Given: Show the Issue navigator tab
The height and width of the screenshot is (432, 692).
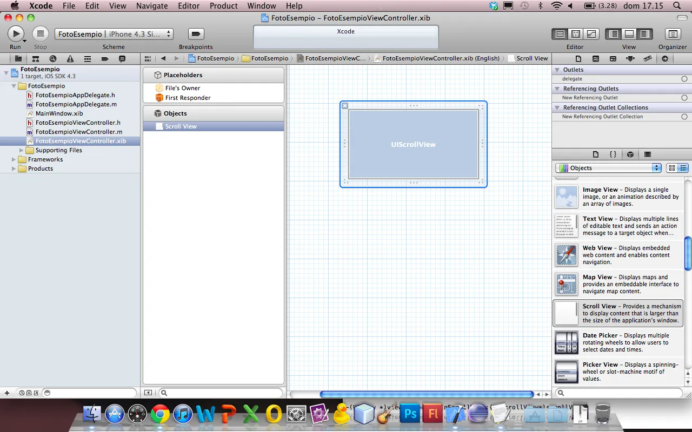Looking at the screenshot, I should (x=70, y=59).
